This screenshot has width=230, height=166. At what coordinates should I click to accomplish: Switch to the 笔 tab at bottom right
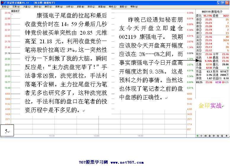point(197,136)
